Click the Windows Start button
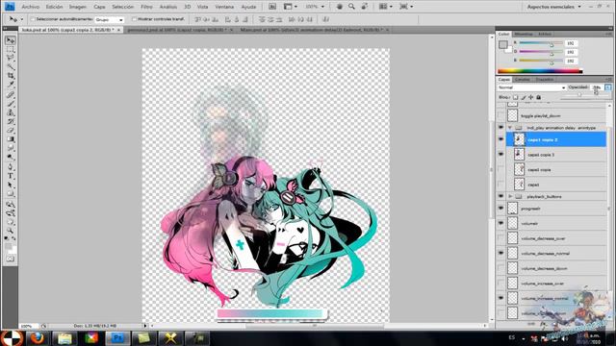This screenshot has height=346, width=616. pos(12,337)
